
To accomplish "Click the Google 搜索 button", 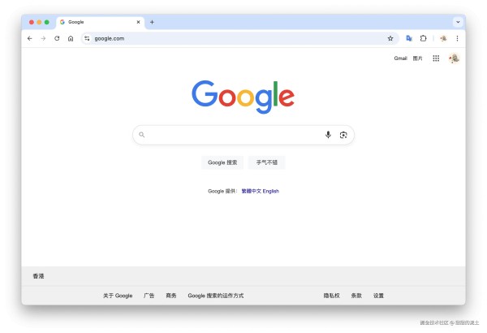I will pos(222,162).
